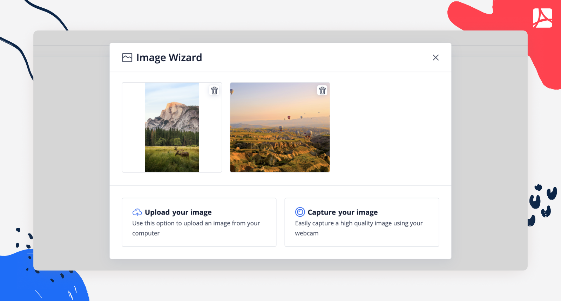
Task: Click the red balloon in the sky photo
Action: (289, 118)
